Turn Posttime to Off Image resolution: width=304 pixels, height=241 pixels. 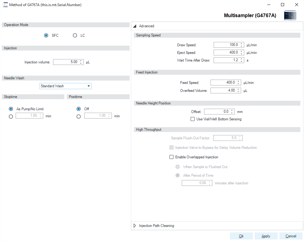tap(78, 109)
